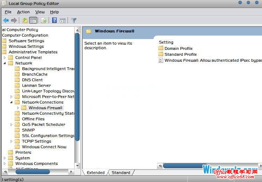Expand Microsoft Peer-to-Peer Networking node
262x182 pixels.
(11, 97)
